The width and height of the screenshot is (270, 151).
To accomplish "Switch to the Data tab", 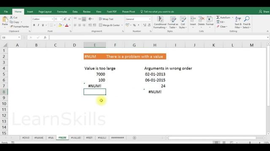I will (75, 12).
